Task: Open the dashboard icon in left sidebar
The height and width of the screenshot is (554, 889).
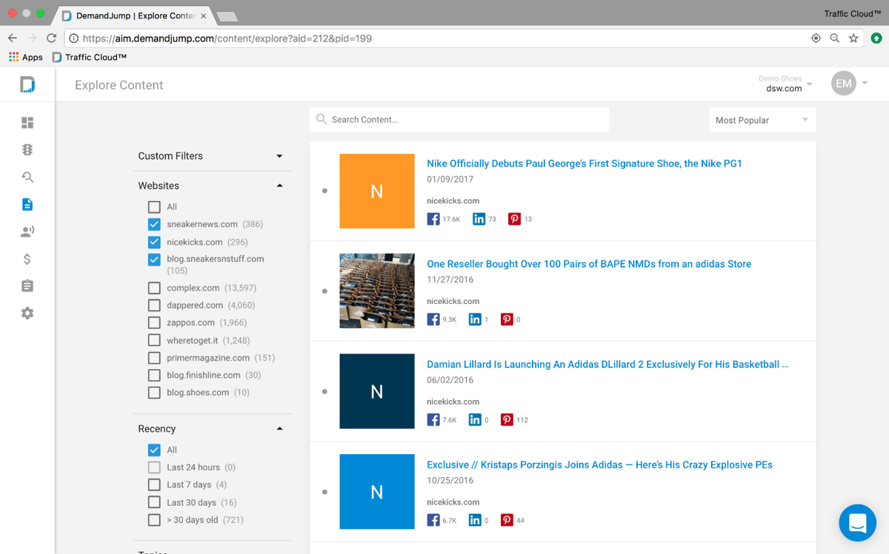Action: (27, 123)
